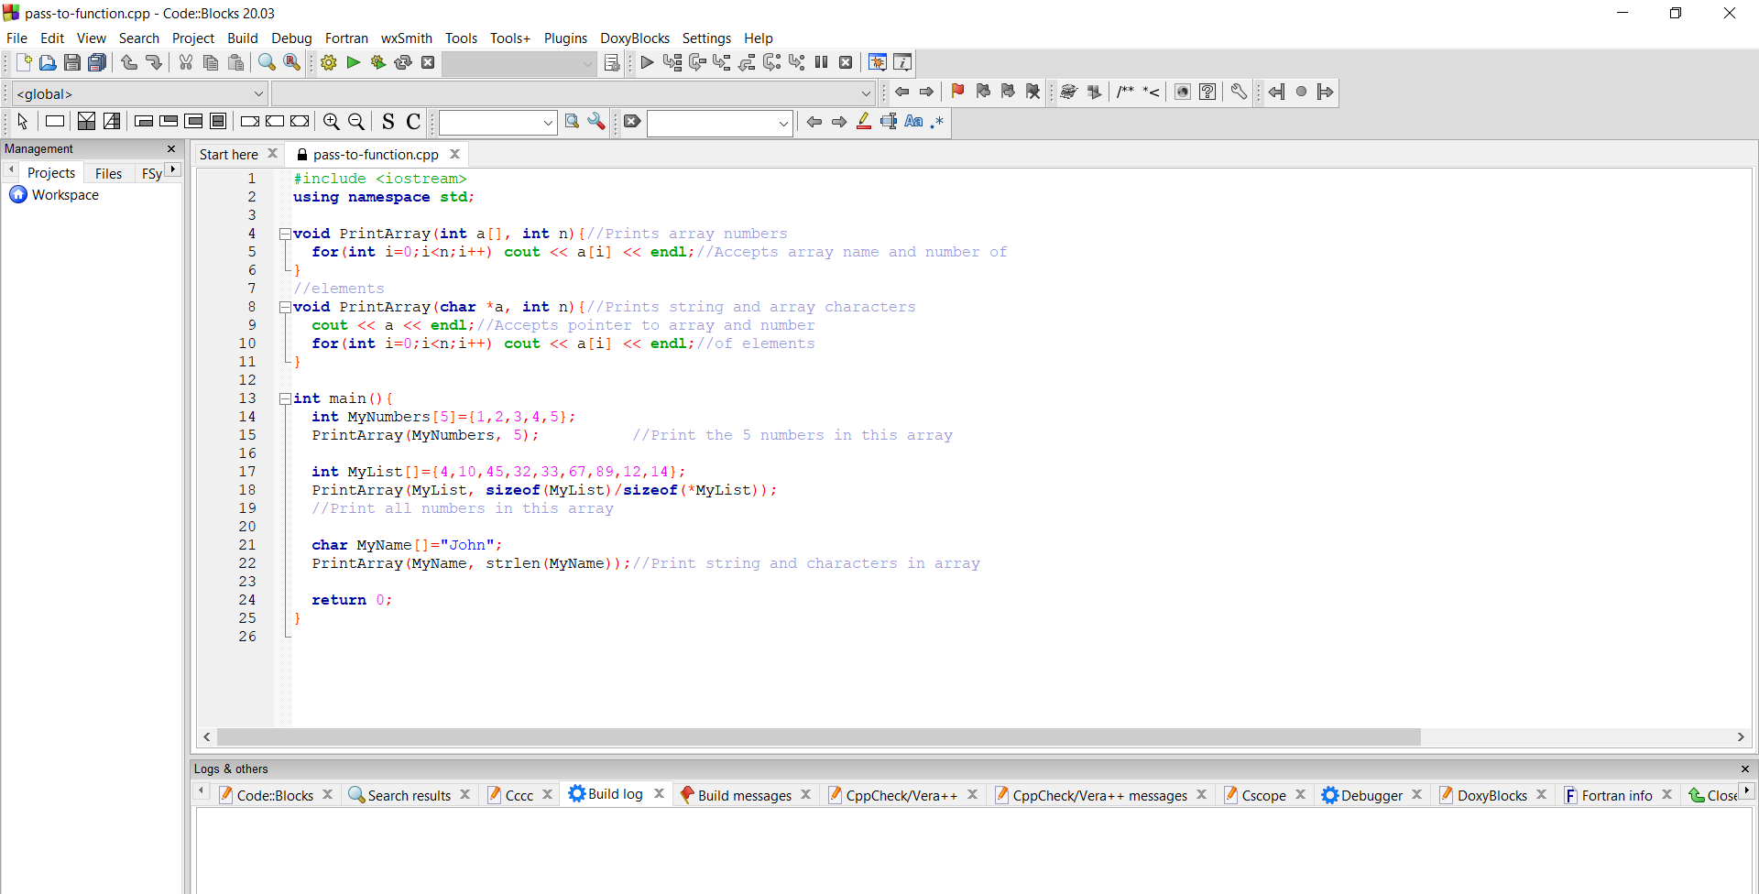Switch to the Build messages tab
Screen dimensions: 1759x894
point(744,795)
